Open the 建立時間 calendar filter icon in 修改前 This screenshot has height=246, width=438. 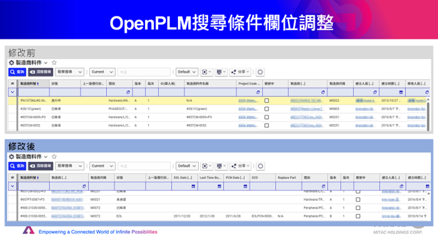pos(401,92)
